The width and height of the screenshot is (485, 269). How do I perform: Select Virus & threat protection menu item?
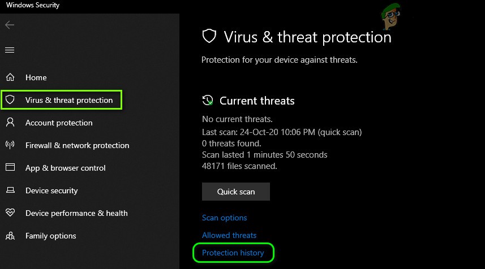pyautogui.click(x=69, y=100)
